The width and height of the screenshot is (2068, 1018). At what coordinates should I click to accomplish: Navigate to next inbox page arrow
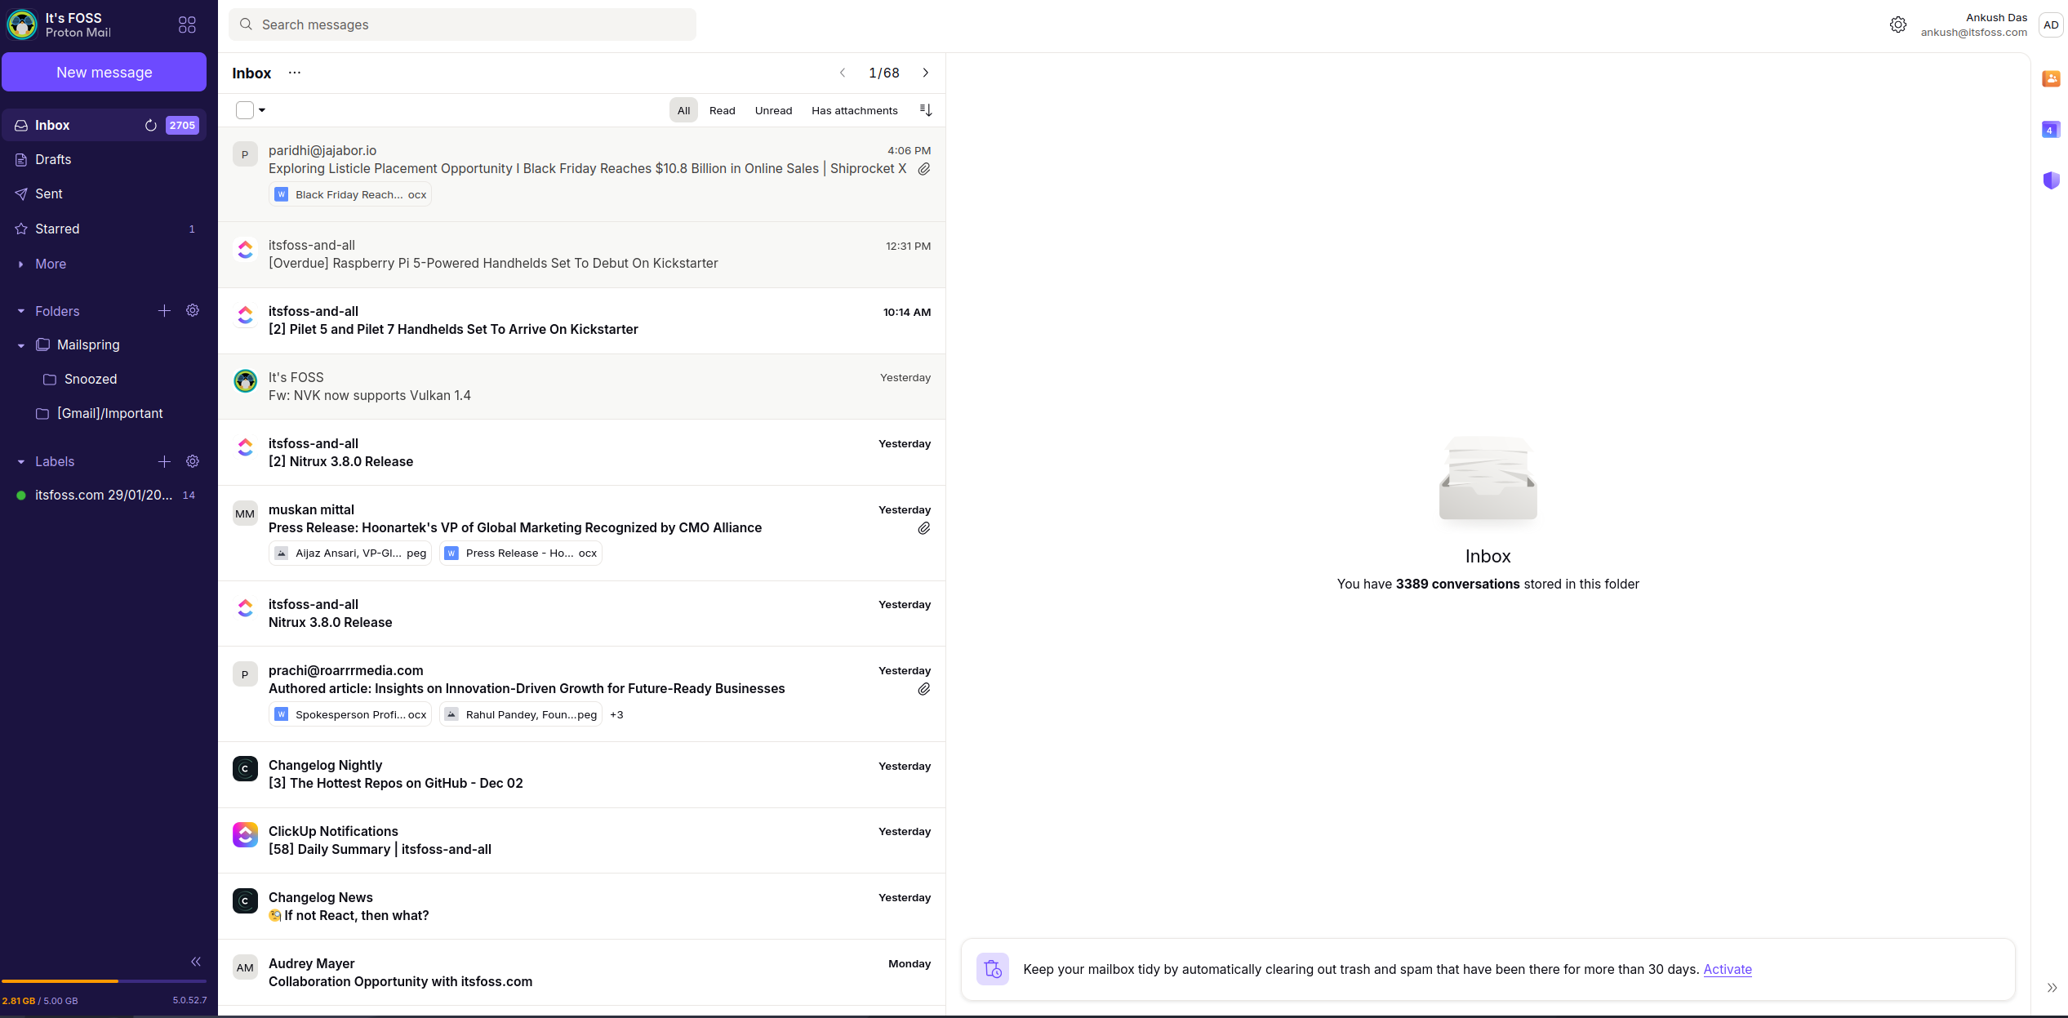[x=926, y=73]
